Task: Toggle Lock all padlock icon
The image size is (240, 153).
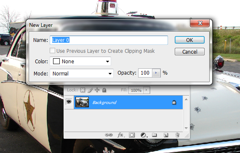Action: tap(104, 90)
